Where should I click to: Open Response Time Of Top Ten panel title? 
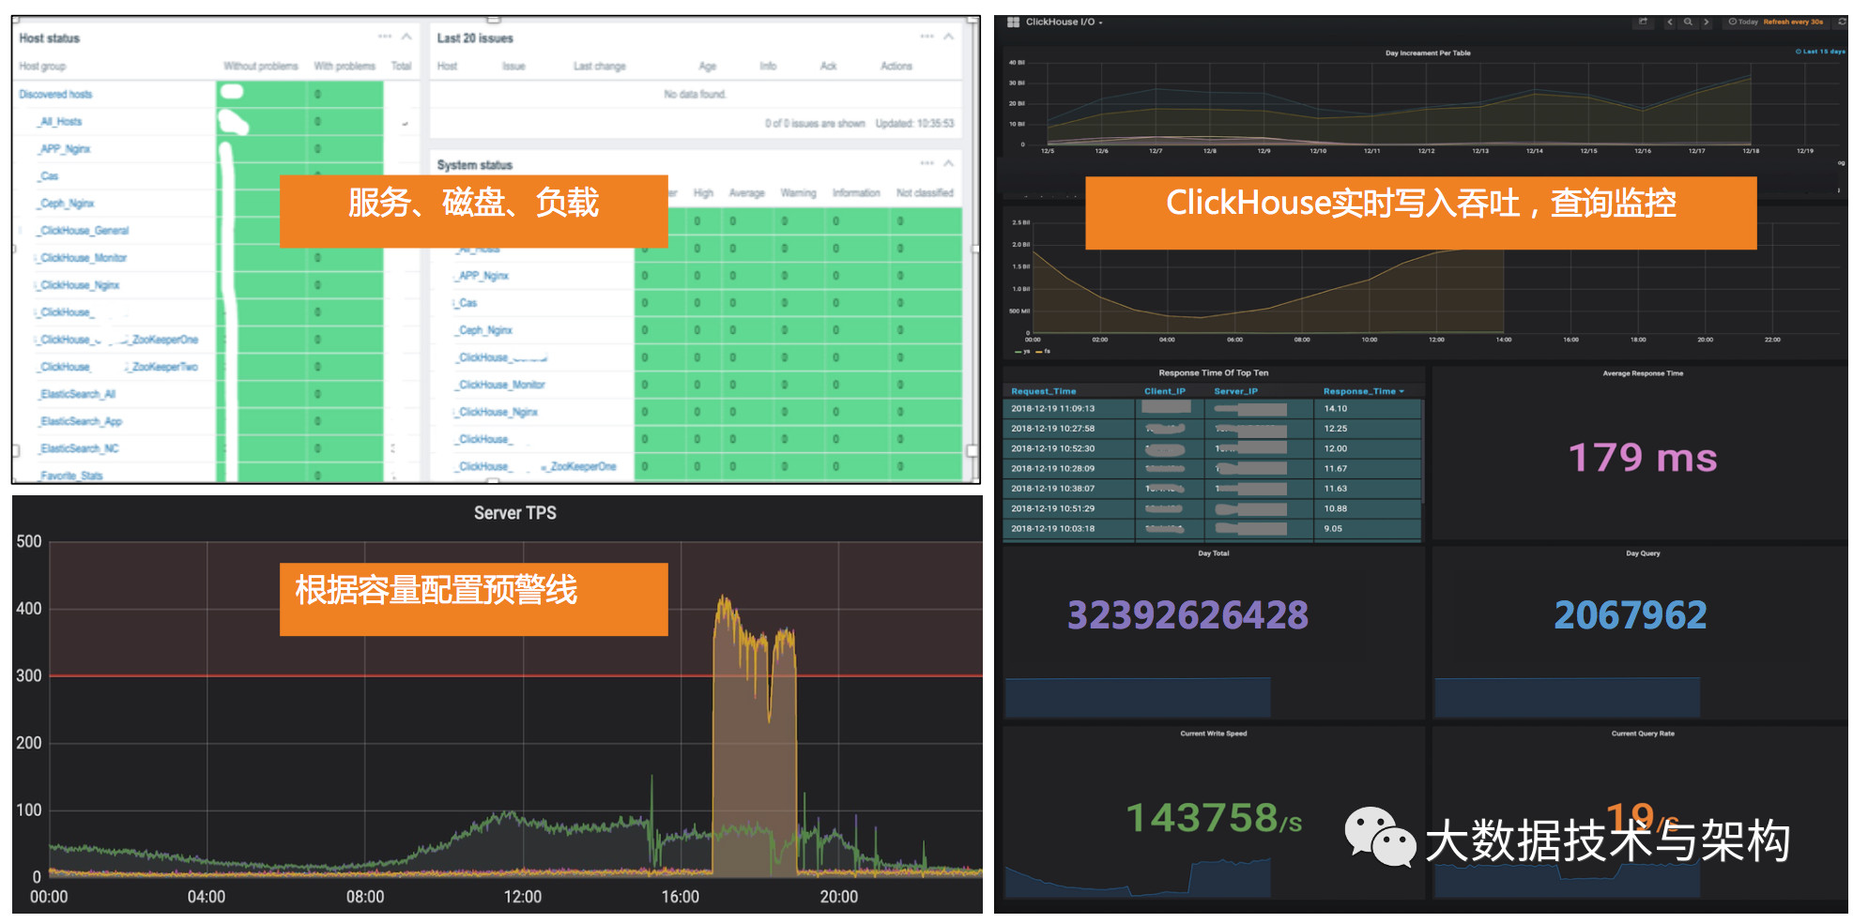pos(1213,372)
